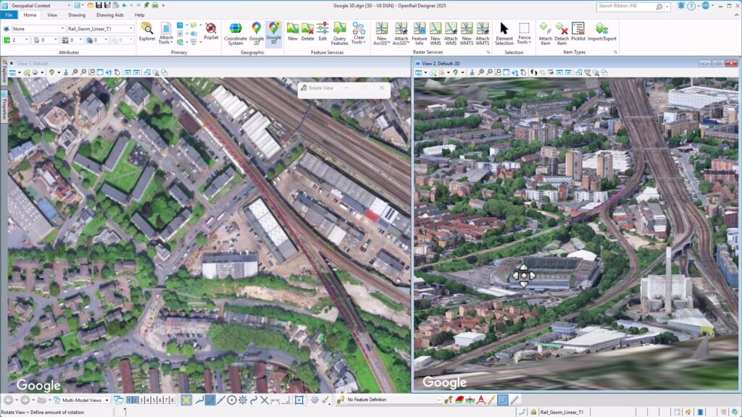Screen dimensions: 742x417
Task: Toggle the Google 3D background map
Action: pyautogui.click(x=273, y=33)
